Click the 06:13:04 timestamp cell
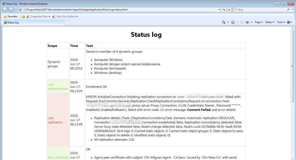 [77, 86]
